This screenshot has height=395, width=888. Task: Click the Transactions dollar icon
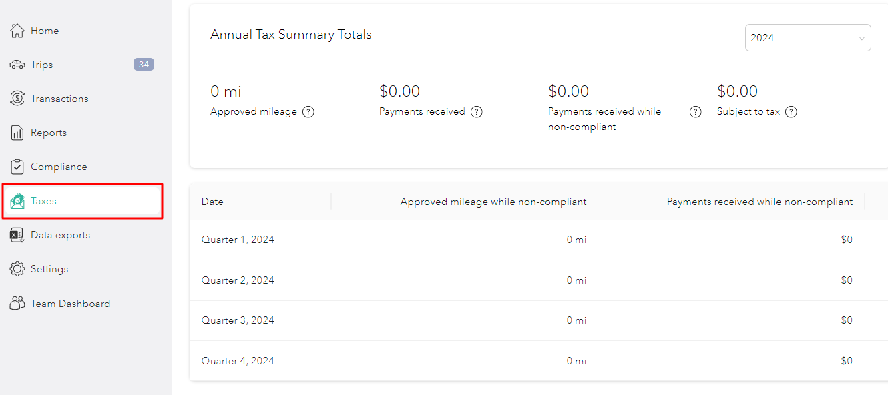(17, 99)
